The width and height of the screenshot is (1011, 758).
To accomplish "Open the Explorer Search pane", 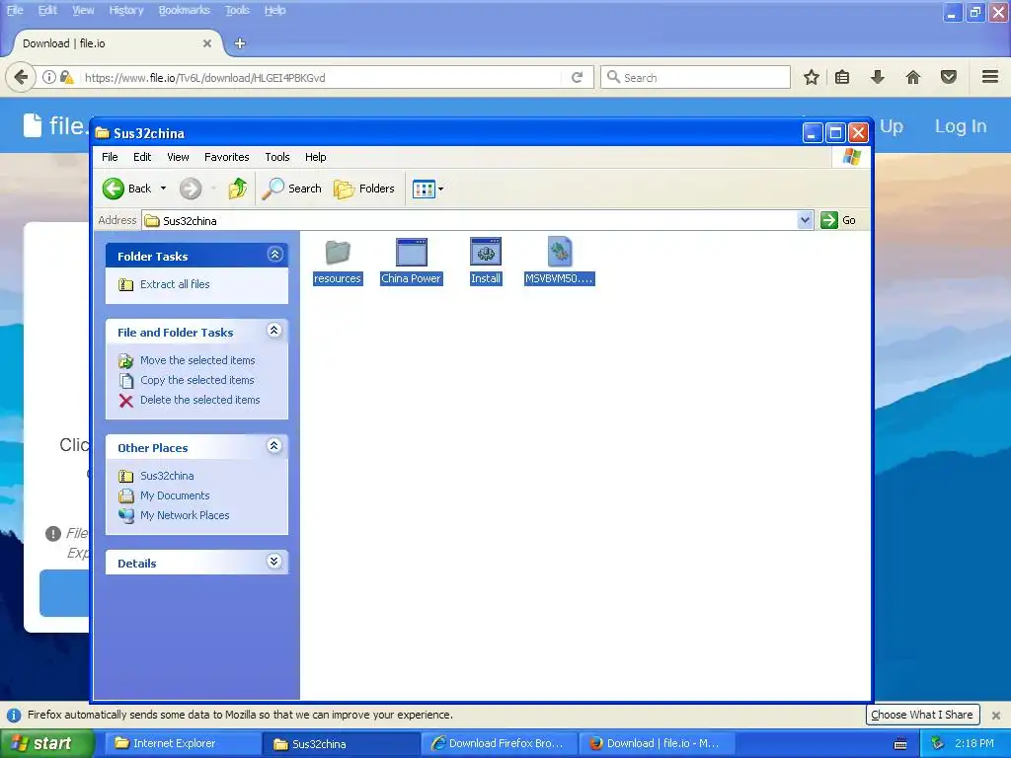I will point(291,189).
